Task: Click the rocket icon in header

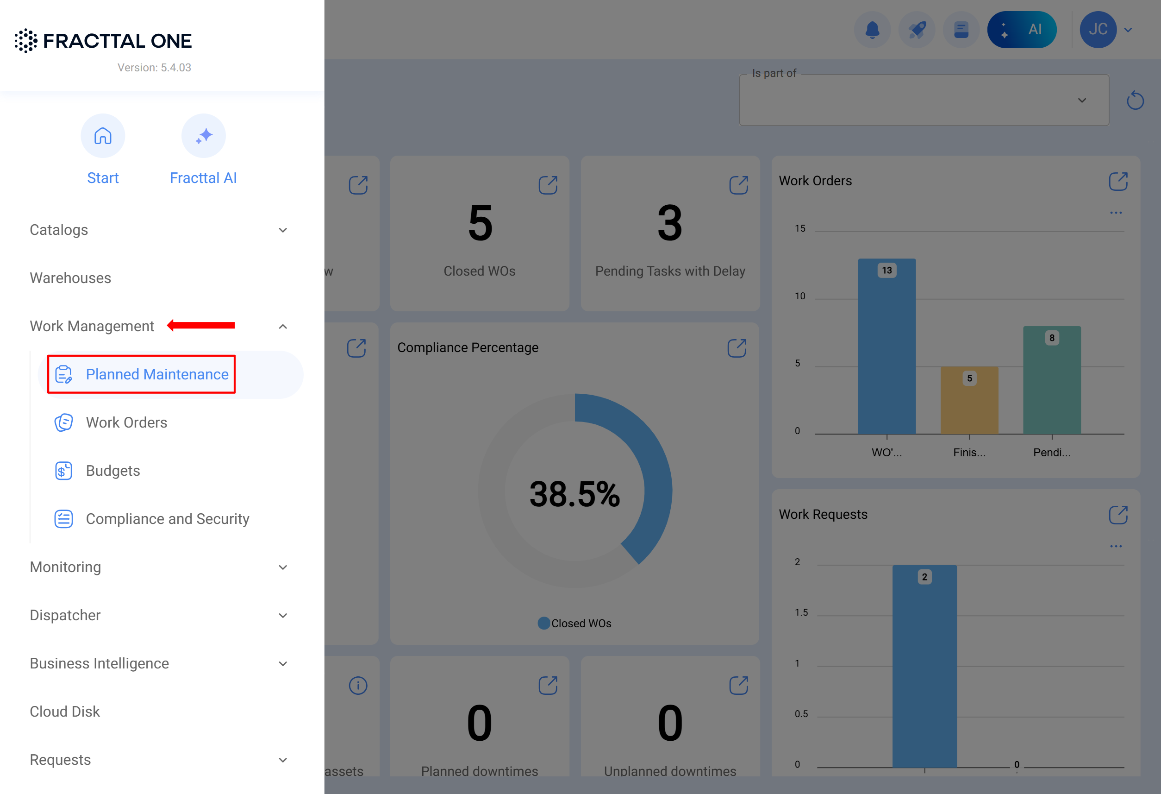Action: click(x=916, y=30)
